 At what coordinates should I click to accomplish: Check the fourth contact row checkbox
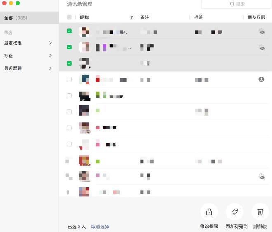coord(69,80)
